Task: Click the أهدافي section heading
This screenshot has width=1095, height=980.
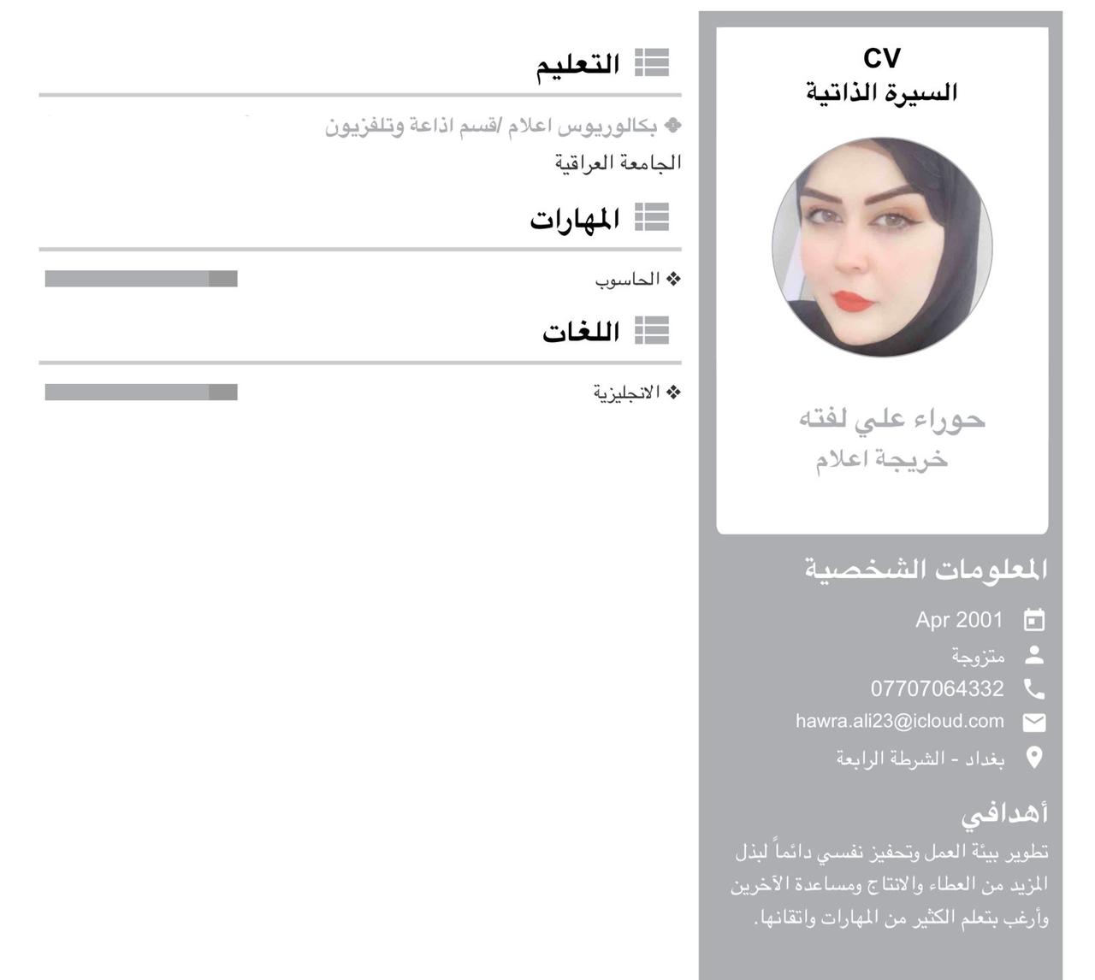Action: click(1004, 813)
